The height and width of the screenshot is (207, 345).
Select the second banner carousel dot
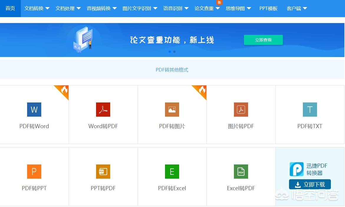pos(174,52)
